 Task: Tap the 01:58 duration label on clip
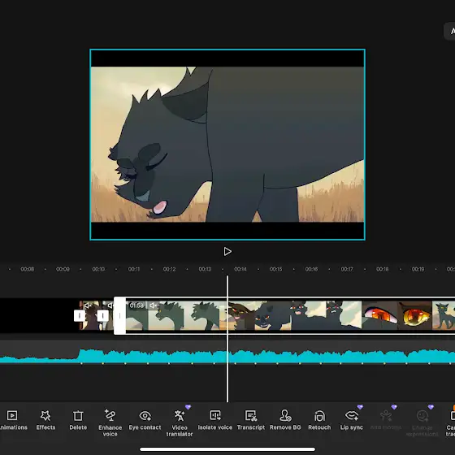[x=136, y=305]
